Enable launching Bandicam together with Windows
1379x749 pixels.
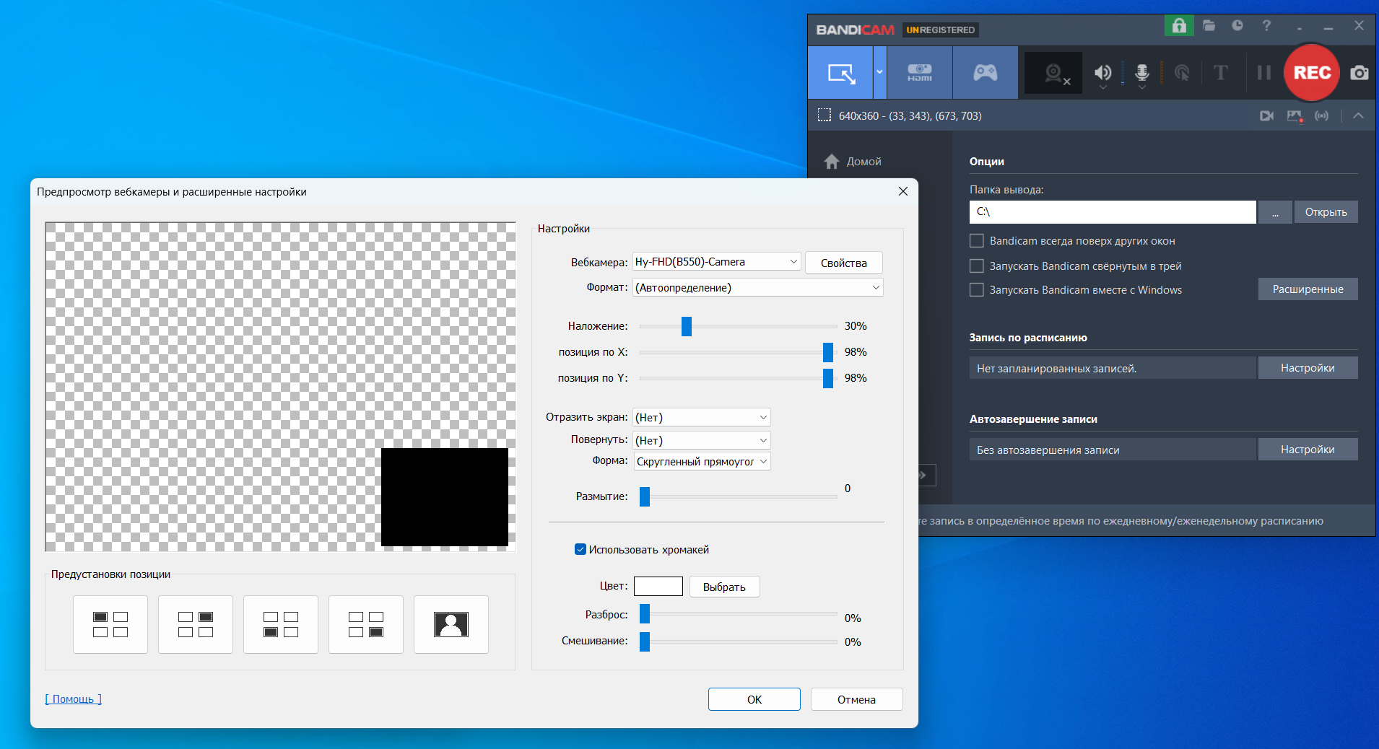click(977, 290)
